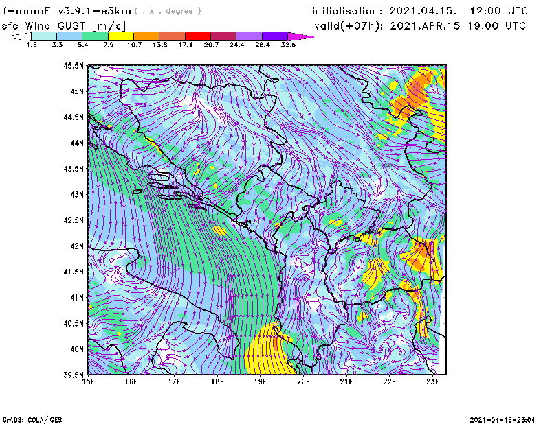Click the '18E' longitude label

[x=217, y=381]
